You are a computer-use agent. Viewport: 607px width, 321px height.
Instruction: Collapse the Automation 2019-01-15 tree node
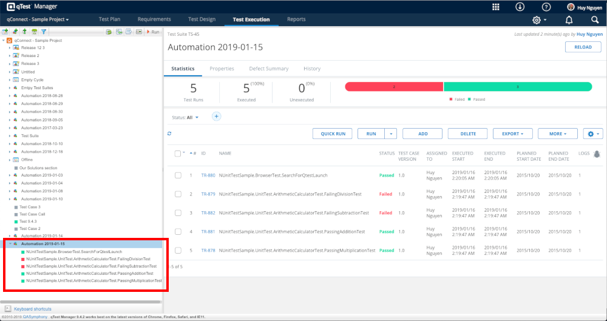[10, 244]
